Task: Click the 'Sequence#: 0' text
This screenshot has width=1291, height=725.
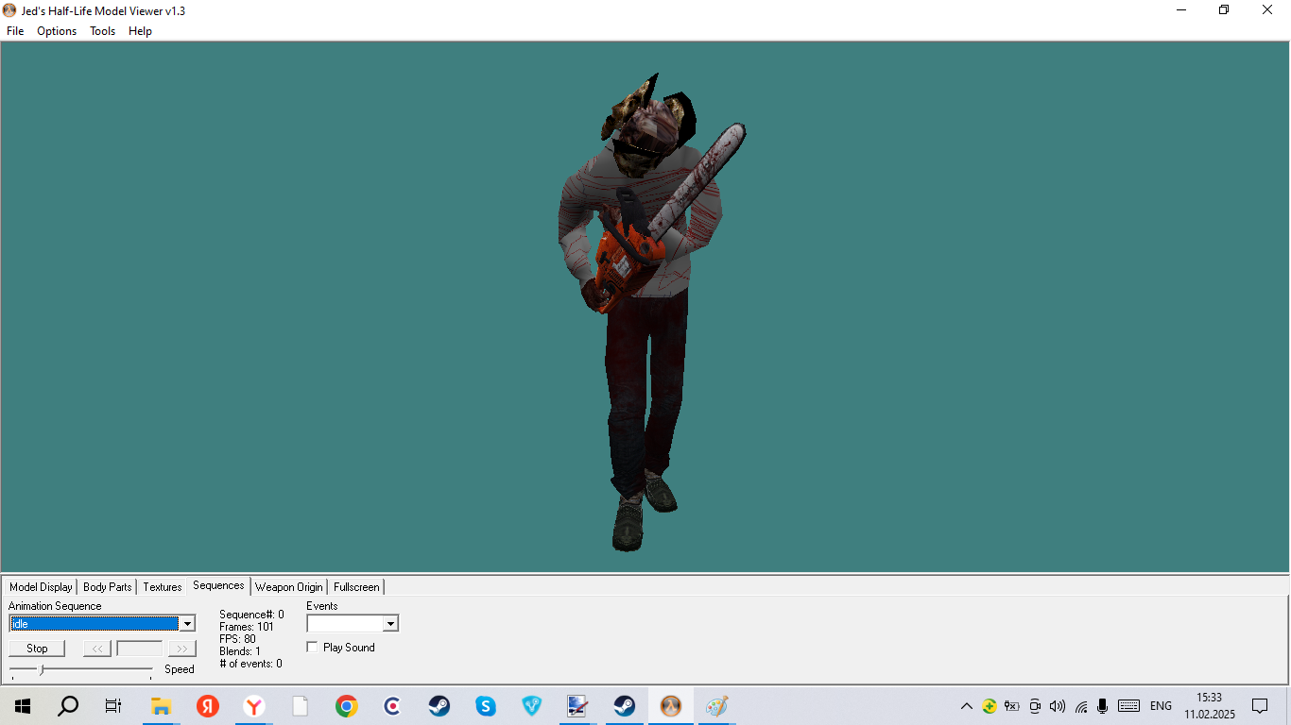Action: click(251, 615)
